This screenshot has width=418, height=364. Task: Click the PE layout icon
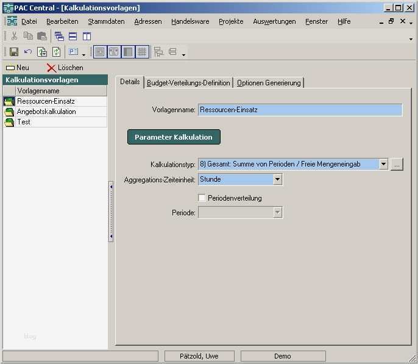(x=73, y=51)
